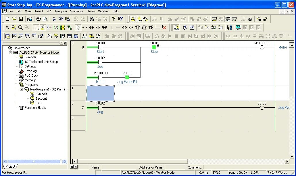Select the New Horizontal line tool
This screenshot has height=176, width=296.
[x=118, y=28]
